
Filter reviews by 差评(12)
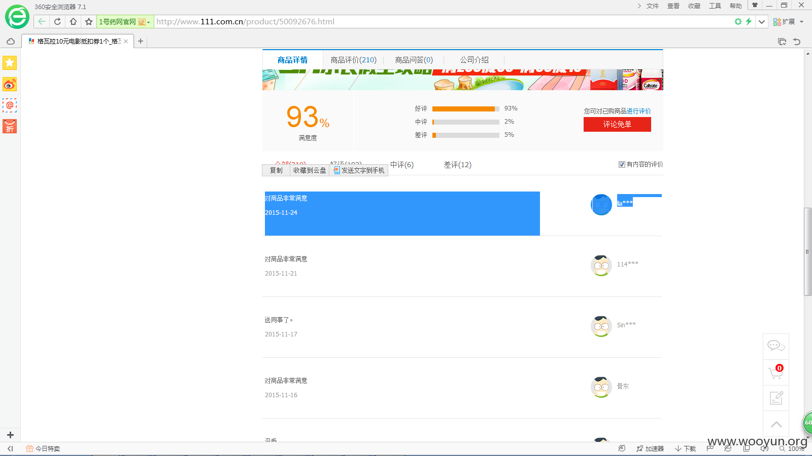click(457, 165)
